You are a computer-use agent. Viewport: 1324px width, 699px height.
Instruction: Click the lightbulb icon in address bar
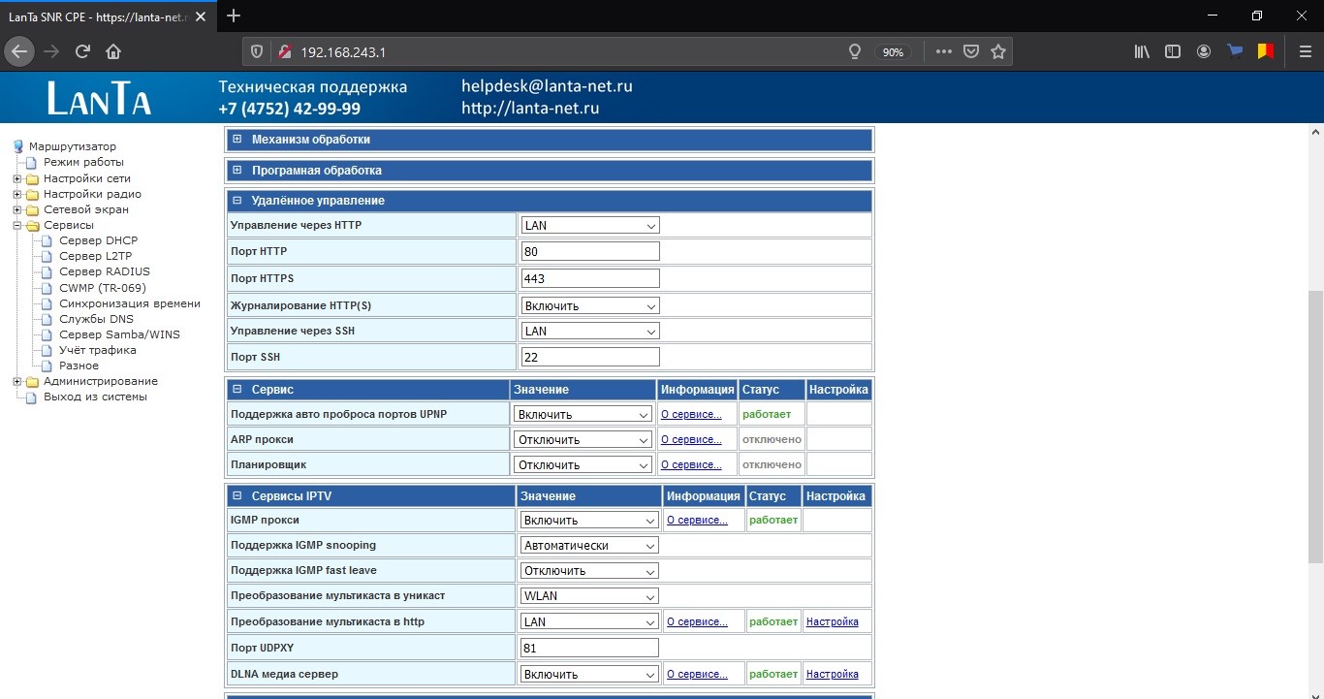pos(855,52)
